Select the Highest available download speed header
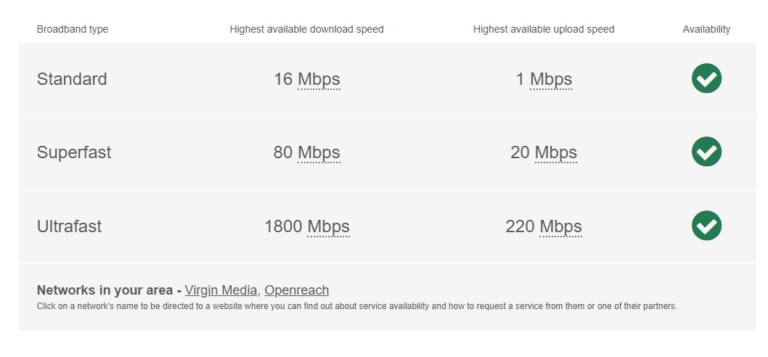 pos(306,29)
